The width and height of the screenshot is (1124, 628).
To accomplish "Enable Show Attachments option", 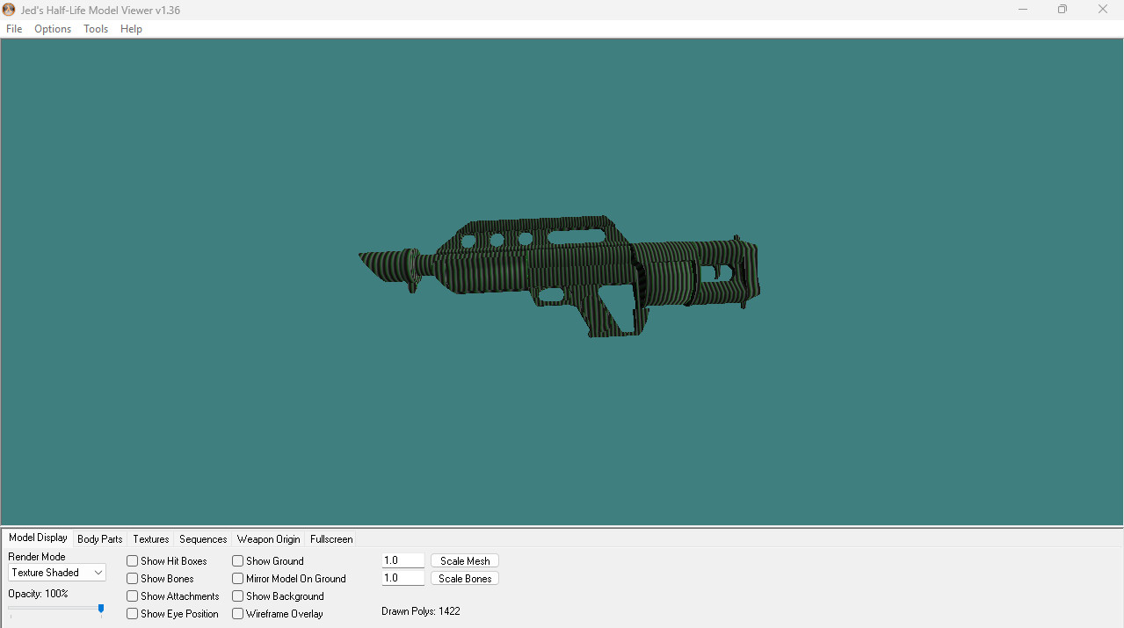I will [133, 596].
